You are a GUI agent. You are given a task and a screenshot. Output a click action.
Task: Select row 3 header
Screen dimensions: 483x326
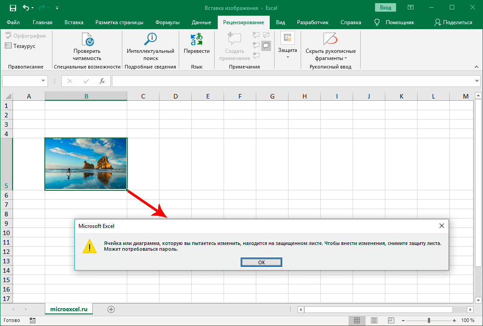click(x=6, y=124)
